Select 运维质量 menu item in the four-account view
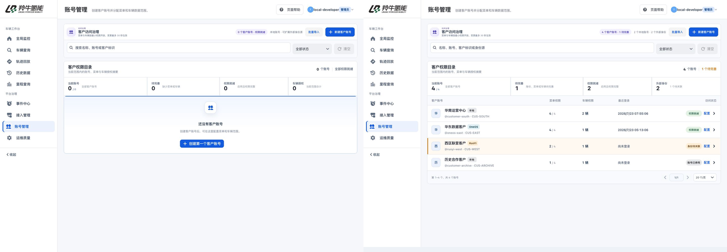Viewport: 727px width, 252px height. click(392, 138)
